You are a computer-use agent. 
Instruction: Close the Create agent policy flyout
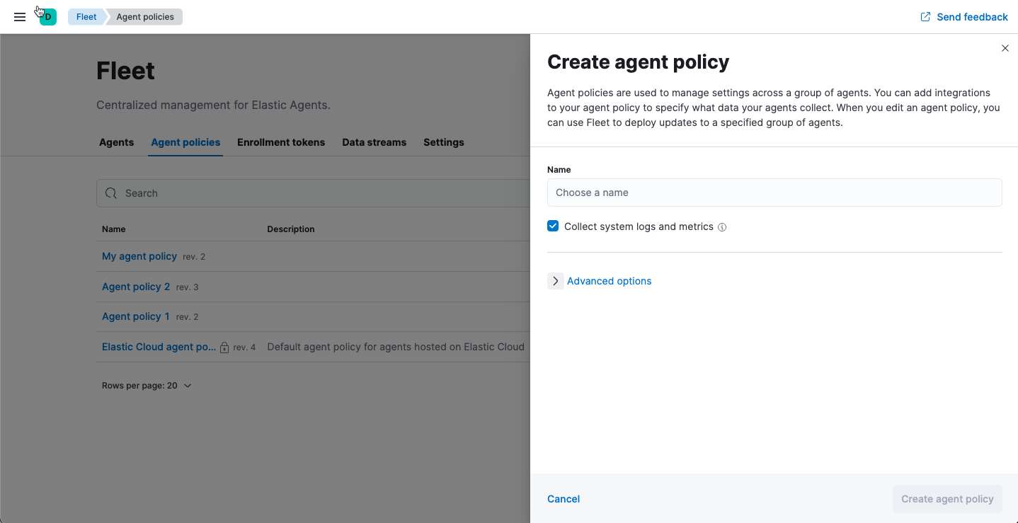pyautogui.click(x=1005, y=48)
